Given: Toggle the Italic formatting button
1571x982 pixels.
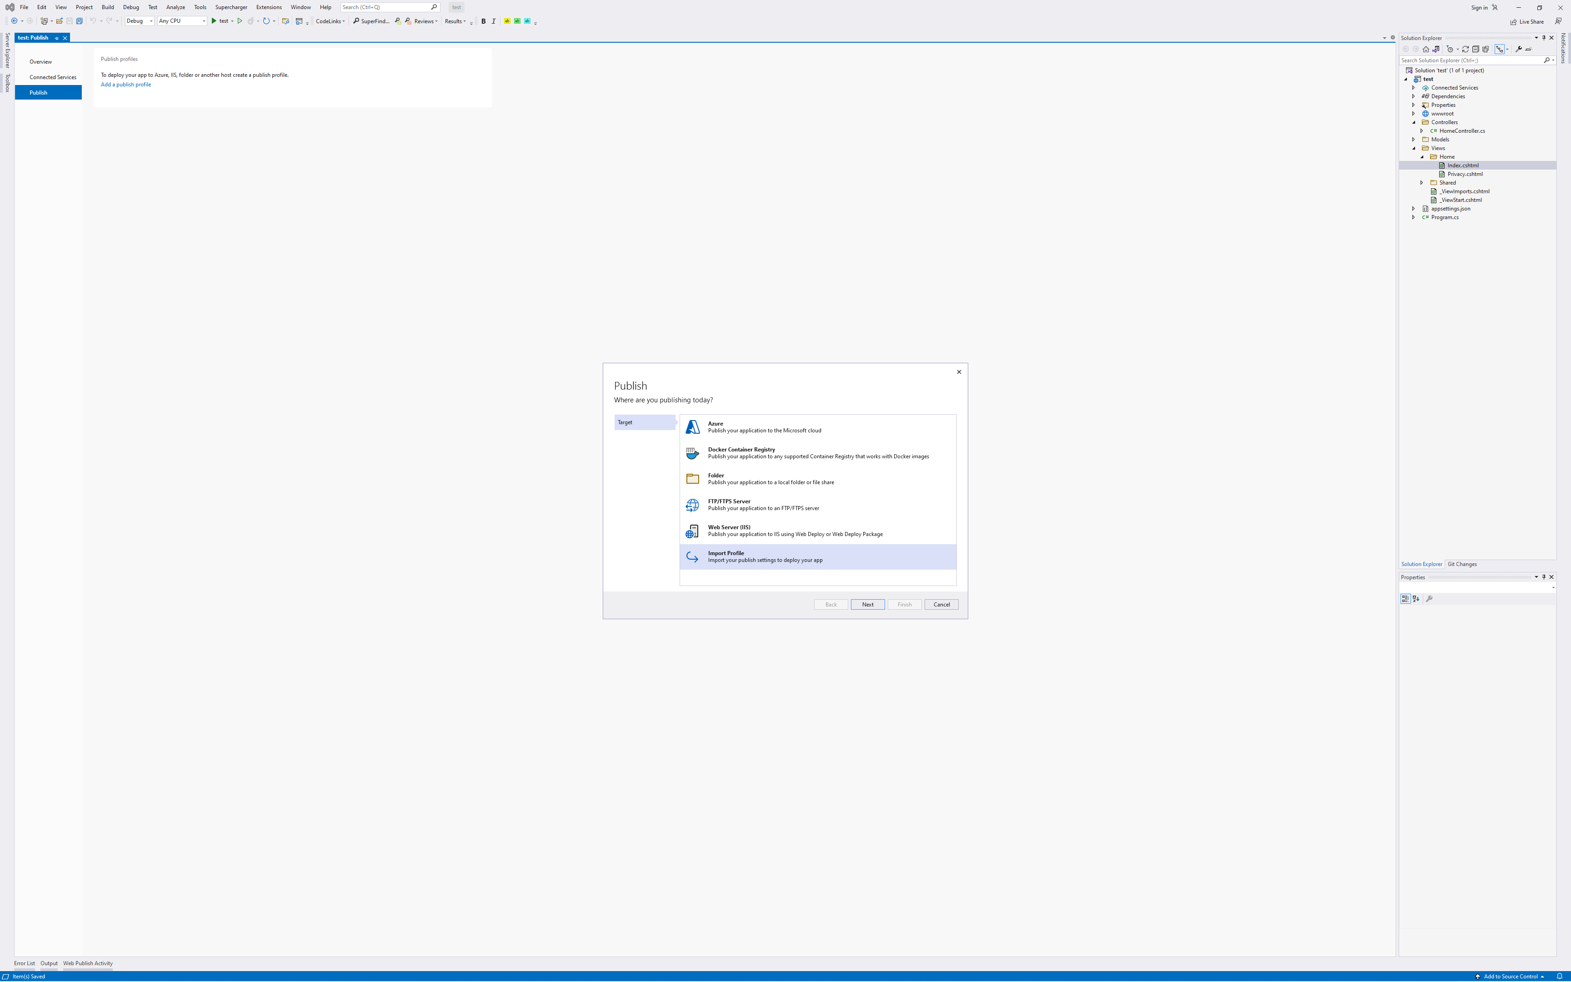Looking at the screenshot, I should tap(493, 21).
